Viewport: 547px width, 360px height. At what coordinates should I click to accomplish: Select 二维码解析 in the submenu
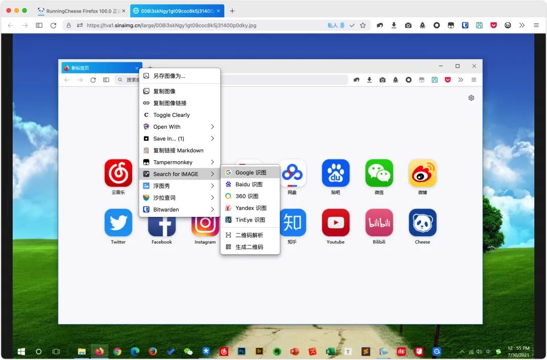pos(250,235)
